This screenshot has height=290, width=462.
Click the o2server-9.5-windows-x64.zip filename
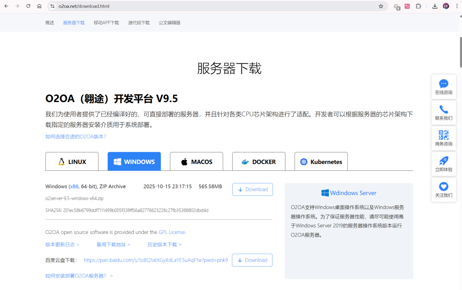[74, 198]
